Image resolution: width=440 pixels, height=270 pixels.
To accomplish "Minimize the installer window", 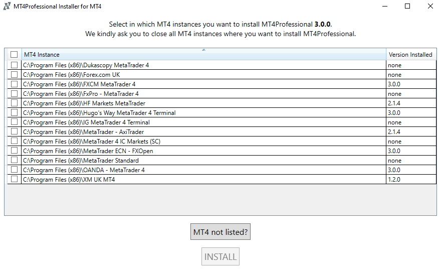I will tap(385, 6).
